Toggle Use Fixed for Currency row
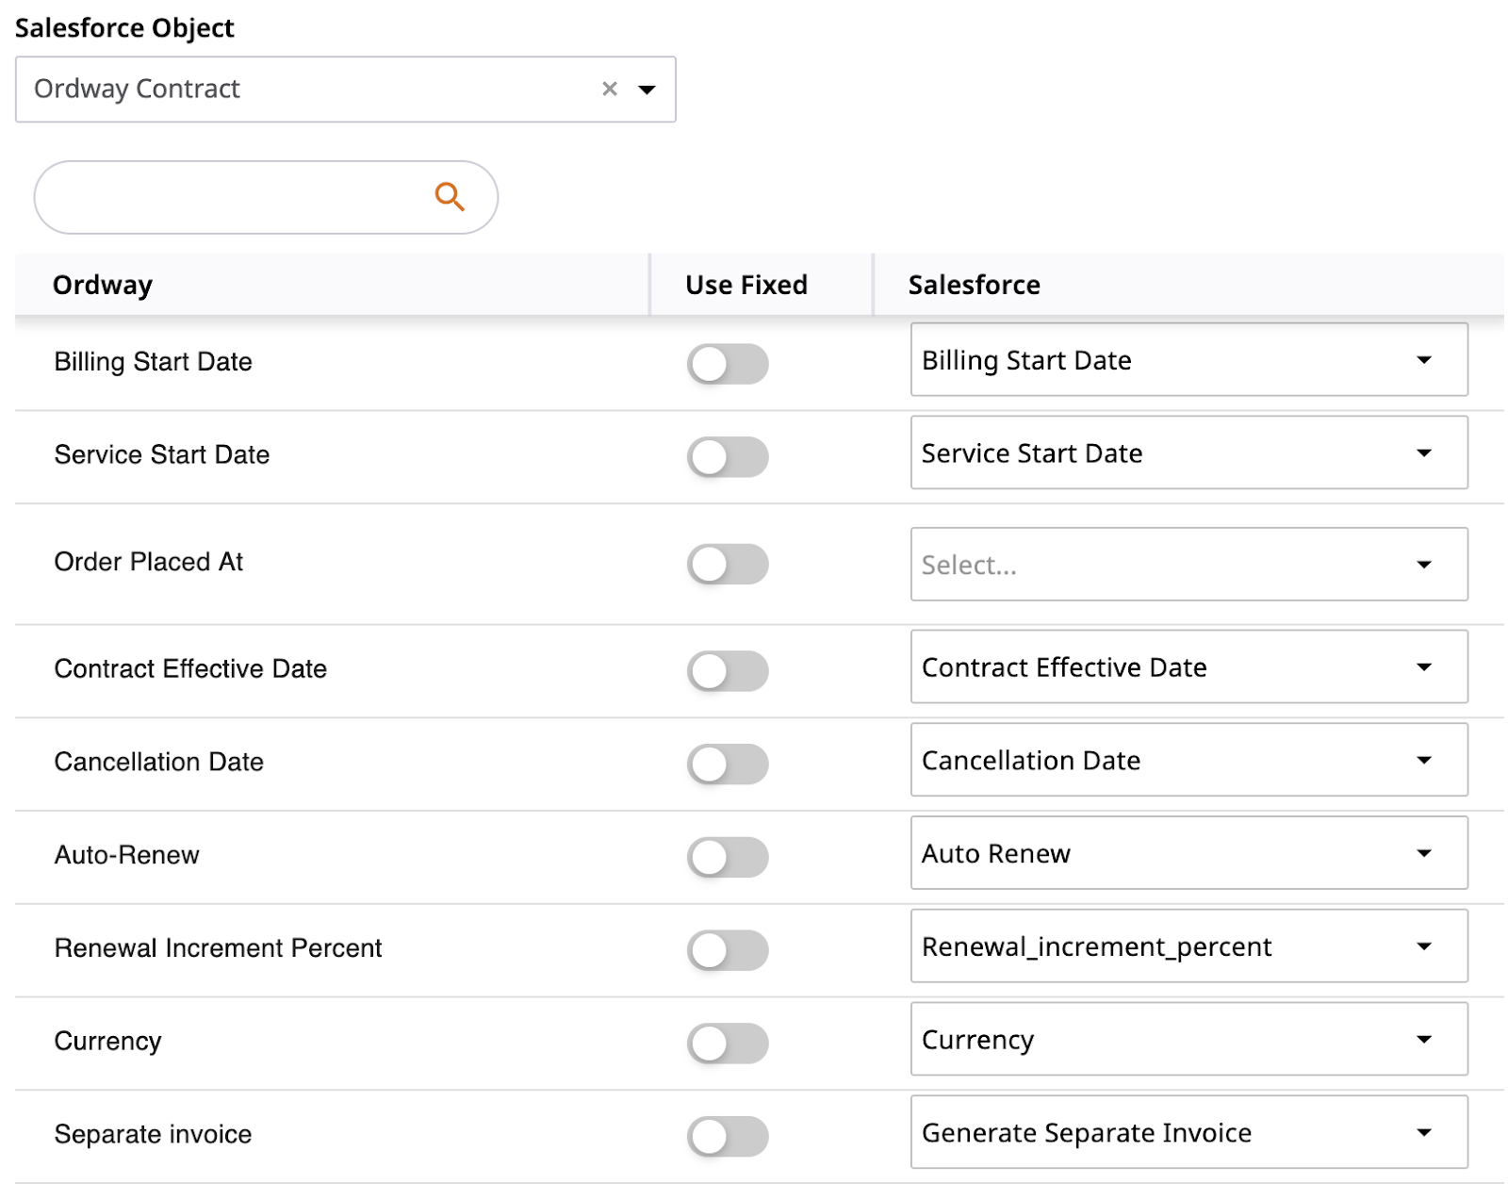The width and height of the screenshot is (1508, 1184). click(728, 1044)
